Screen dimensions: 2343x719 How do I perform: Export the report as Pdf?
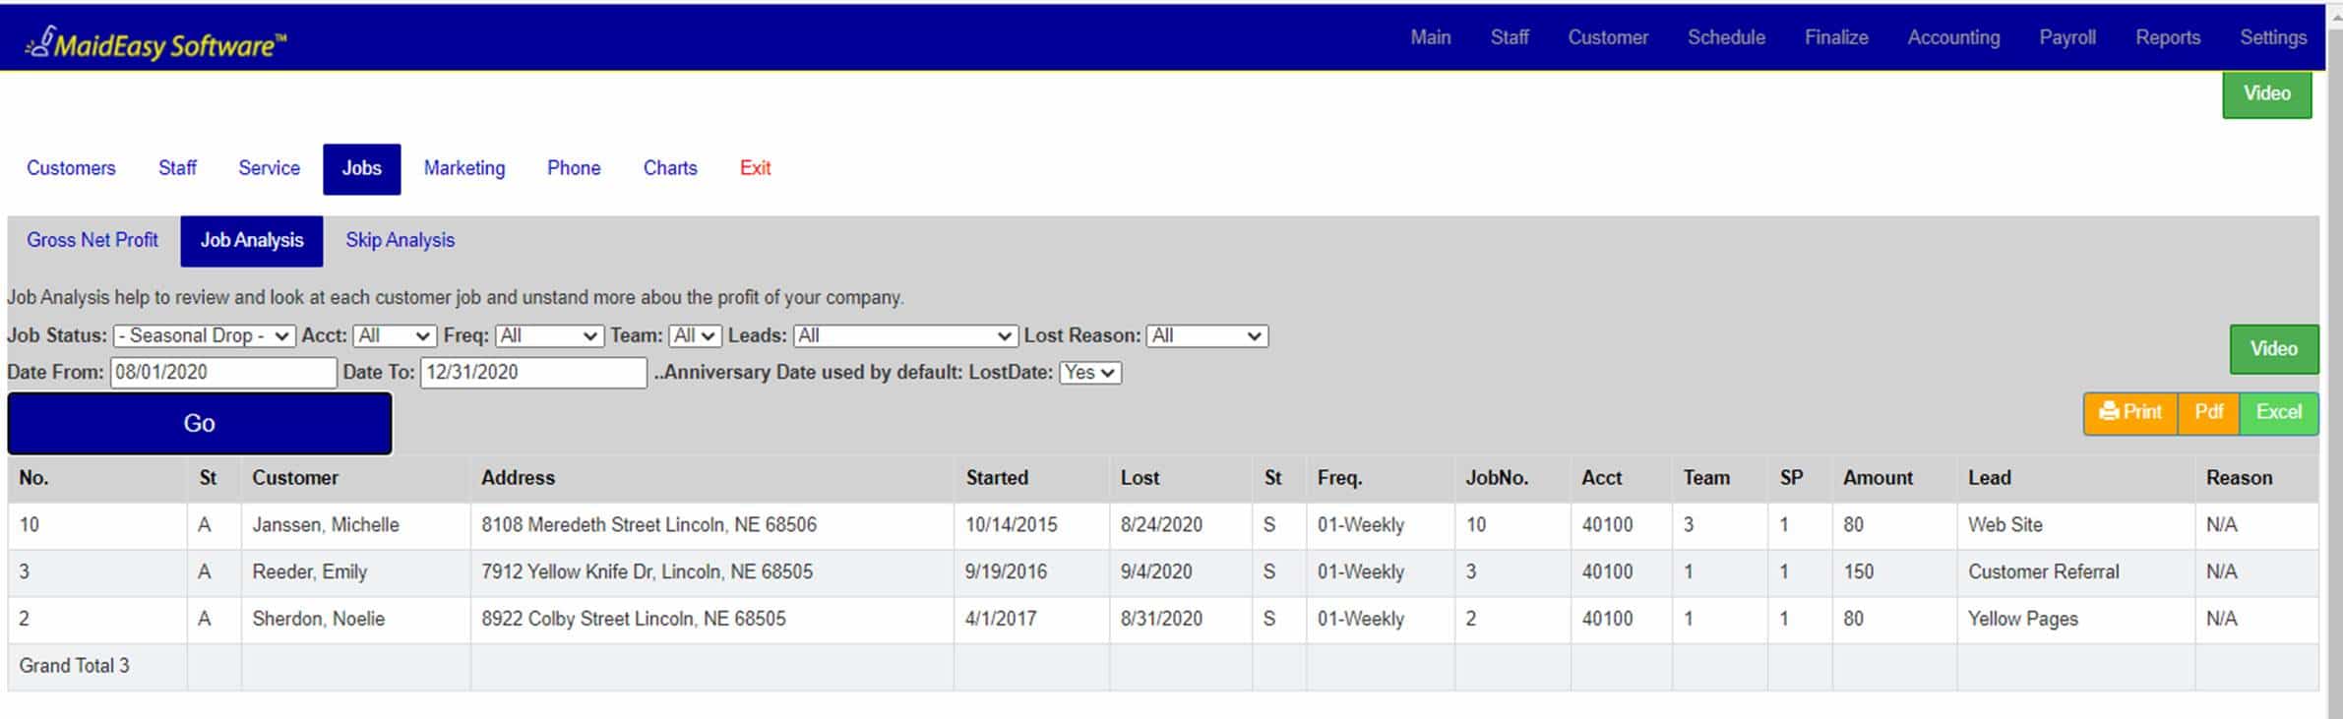(2209, 413)
